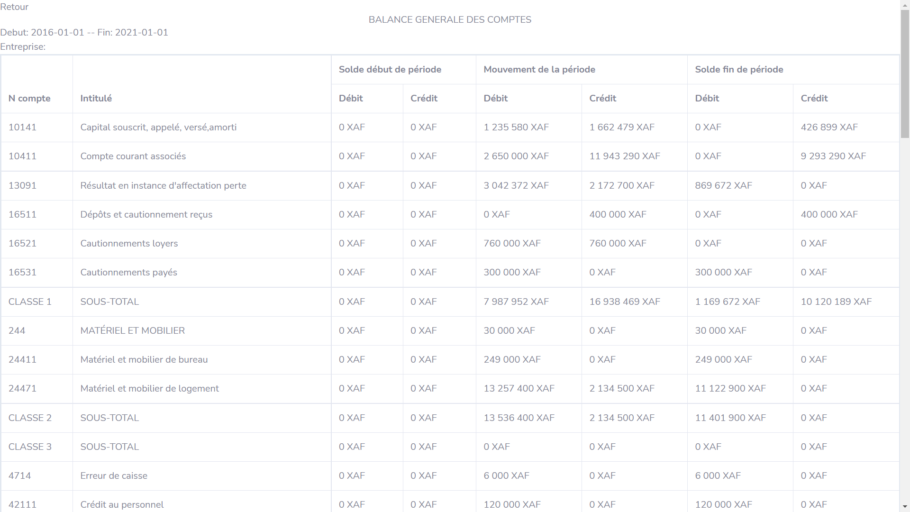Click the BALANCE GENERALE DES COMPTES title
910x512 pixels.
pos(450,19)
